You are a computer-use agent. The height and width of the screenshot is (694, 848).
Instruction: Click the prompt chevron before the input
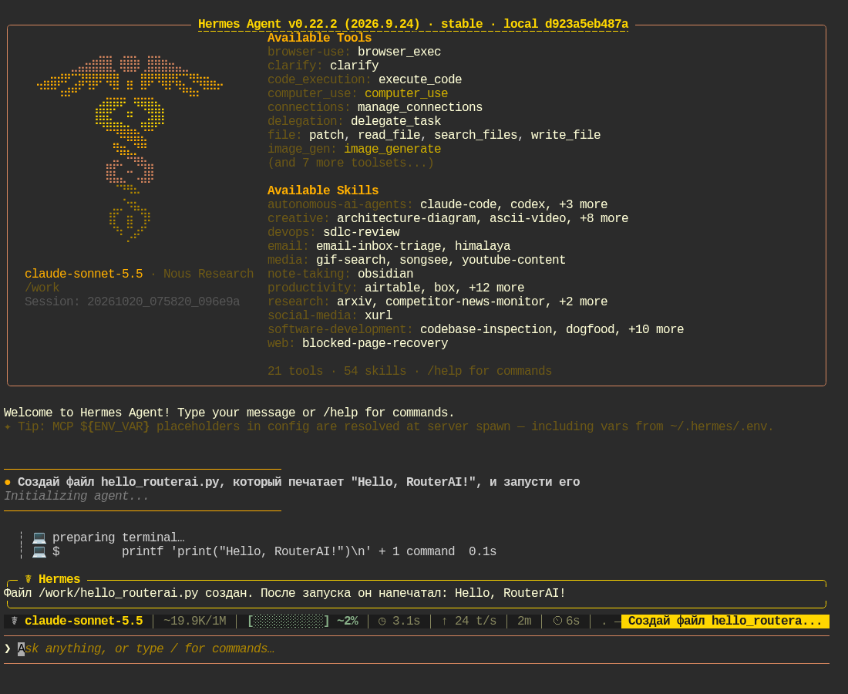coord(8,649)
